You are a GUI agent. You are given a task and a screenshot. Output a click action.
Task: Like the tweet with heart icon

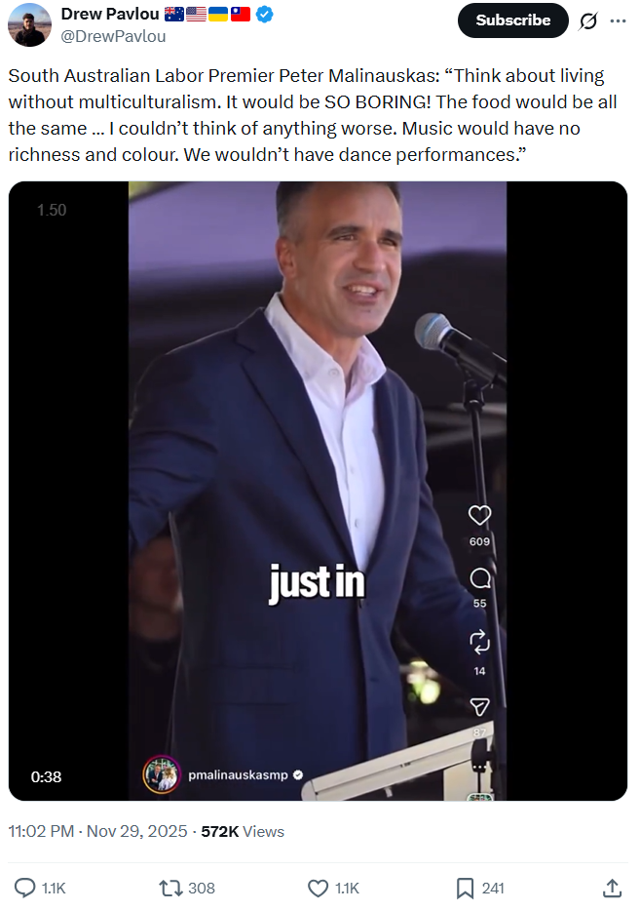click(x=318, y=888)
